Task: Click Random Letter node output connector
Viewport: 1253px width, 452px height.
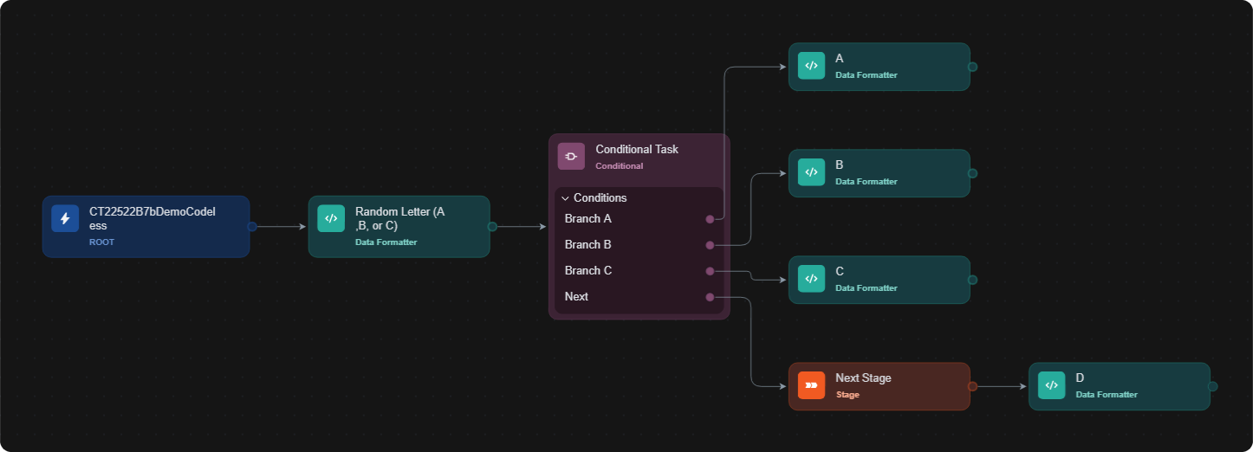Action: 492,227
